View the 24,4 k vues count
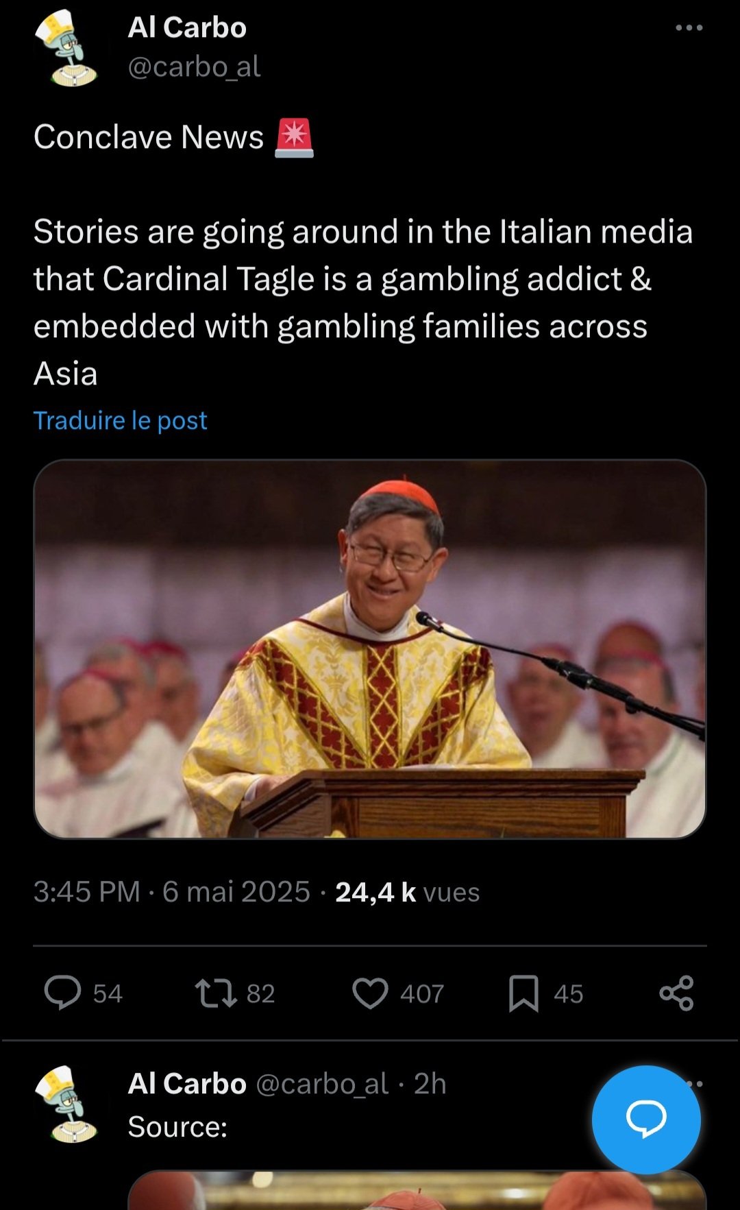Screen dimensions: 740x1210 pos(407,892)
